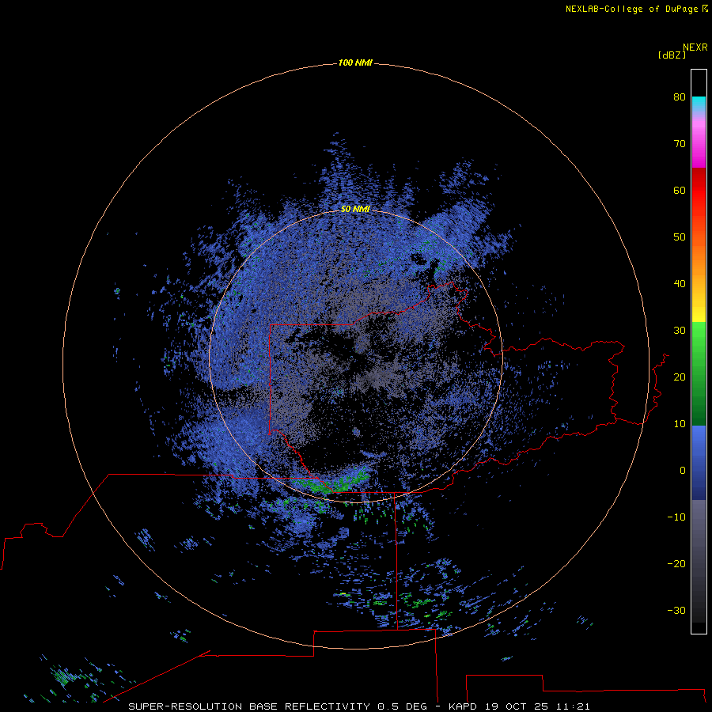Click the dBZ units label
This screenshot has width=712, height=712.
coord(672,55)
